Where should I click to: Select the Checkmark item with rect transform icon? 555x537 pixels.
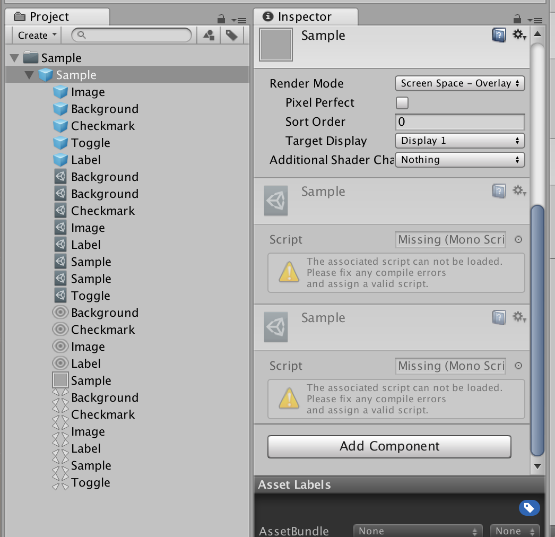pos(93,414)
